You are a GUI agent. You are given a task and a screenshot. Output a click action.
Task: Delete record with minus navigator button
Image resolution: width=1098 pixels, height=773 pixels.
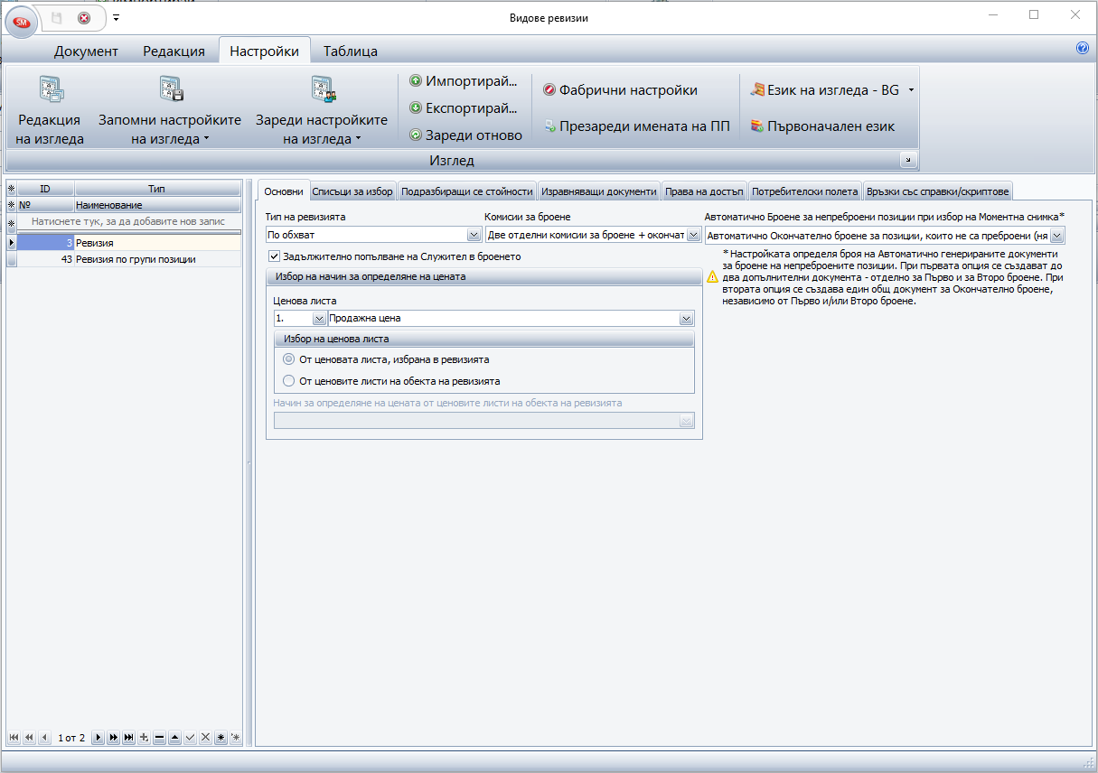point(160,738)
